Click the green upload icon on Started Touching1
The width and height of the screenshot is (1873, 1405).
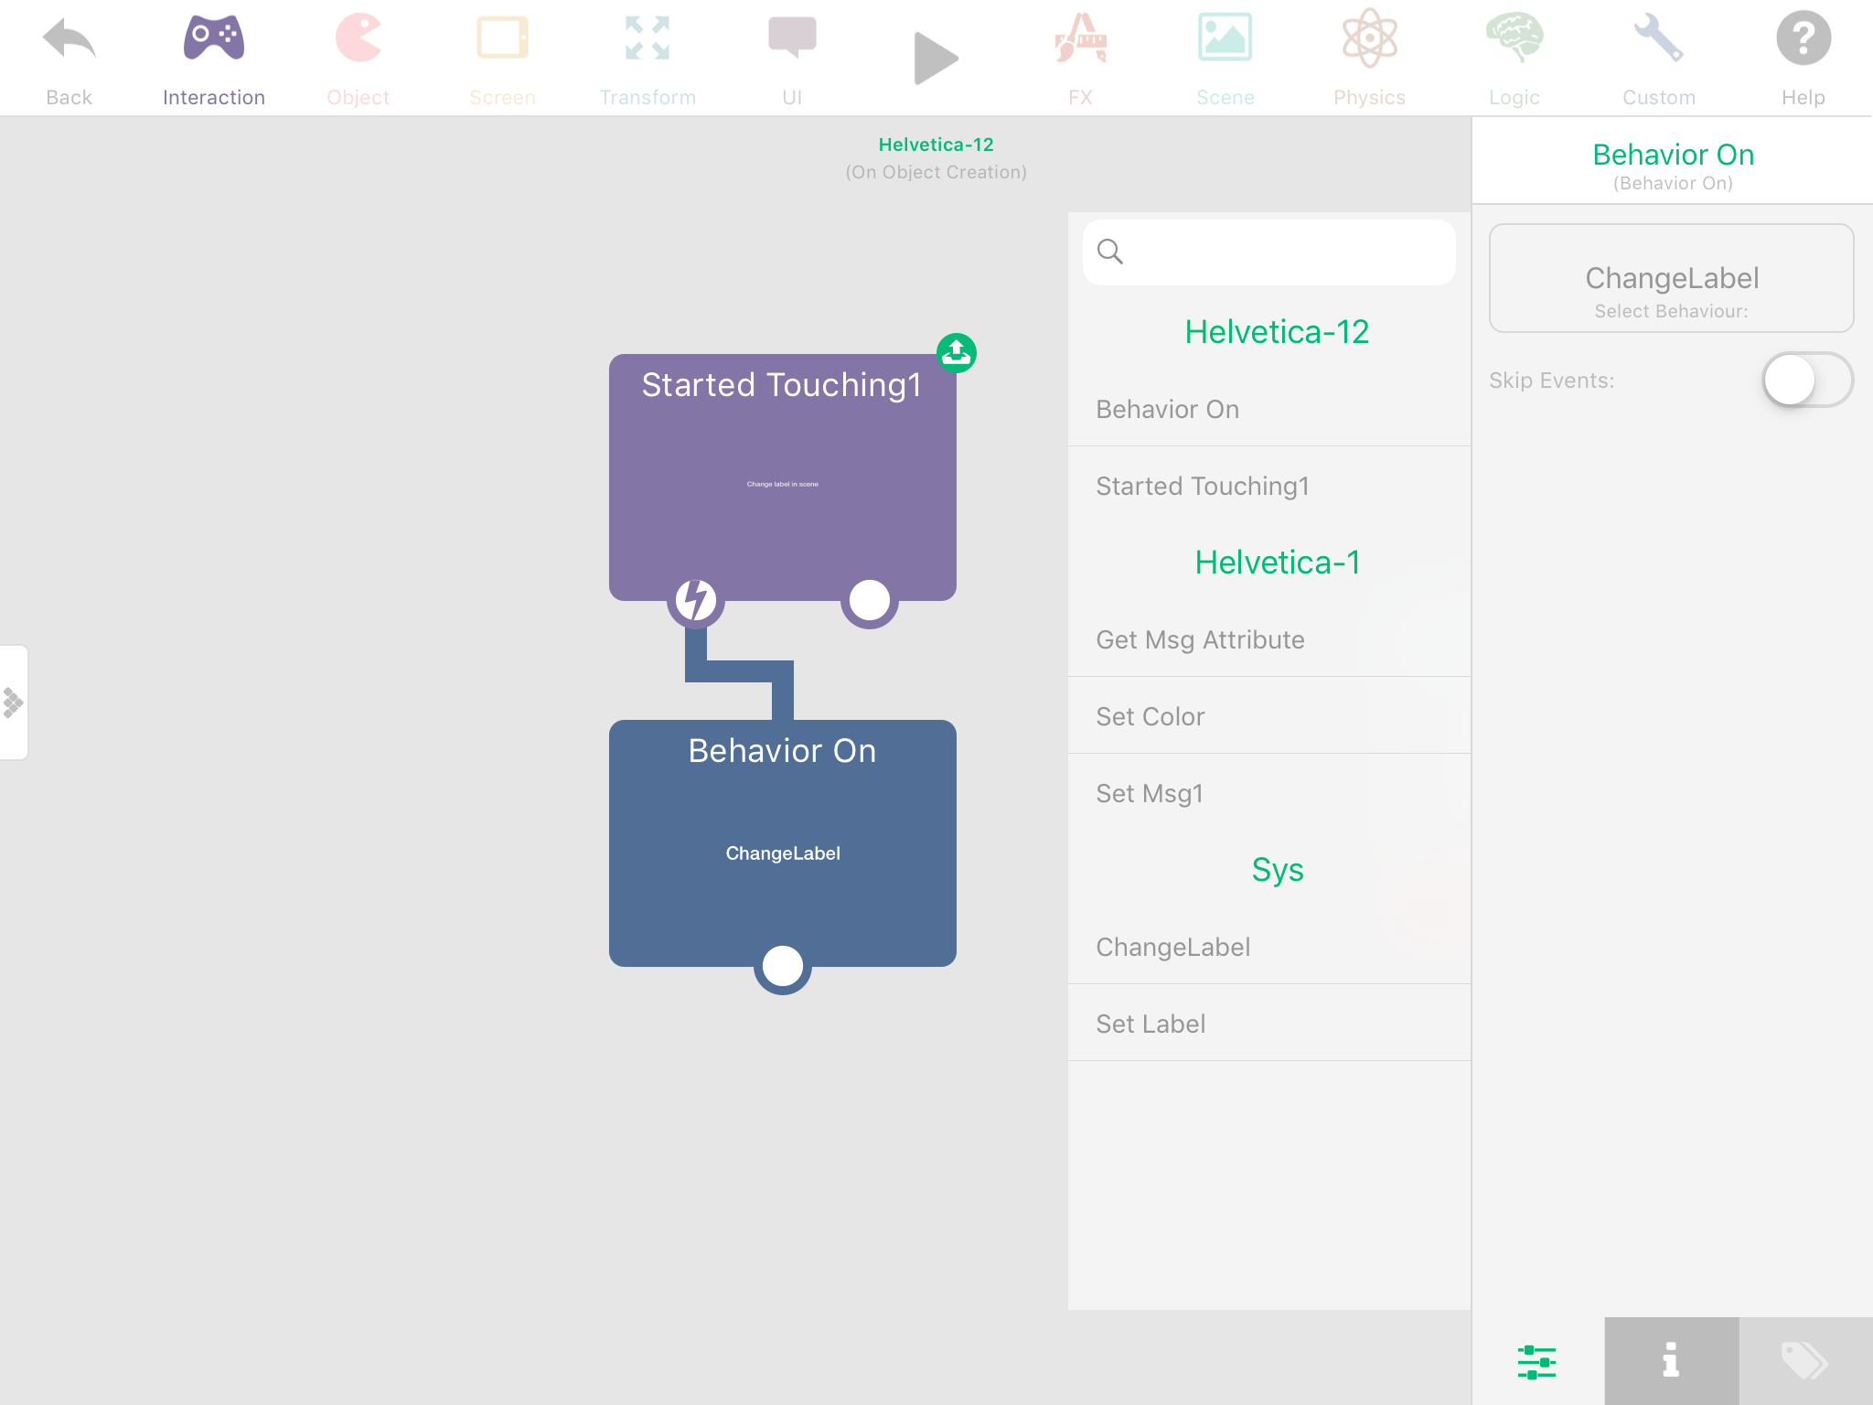(957, 353)
